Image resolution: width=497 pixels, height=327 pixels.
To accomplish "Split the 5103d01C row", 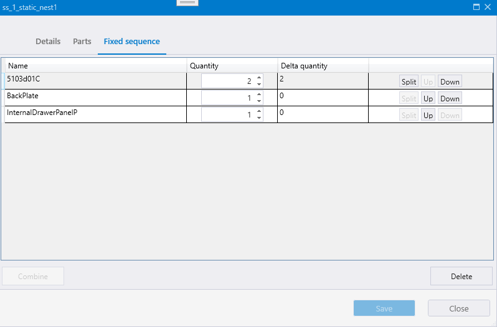I will (409, 81).
